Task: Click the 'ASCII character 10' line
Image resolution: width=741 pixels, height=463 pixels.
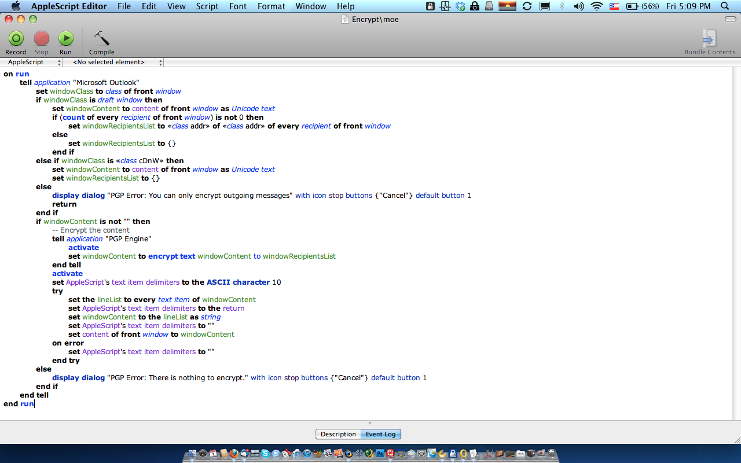Action: coord(167,282)
